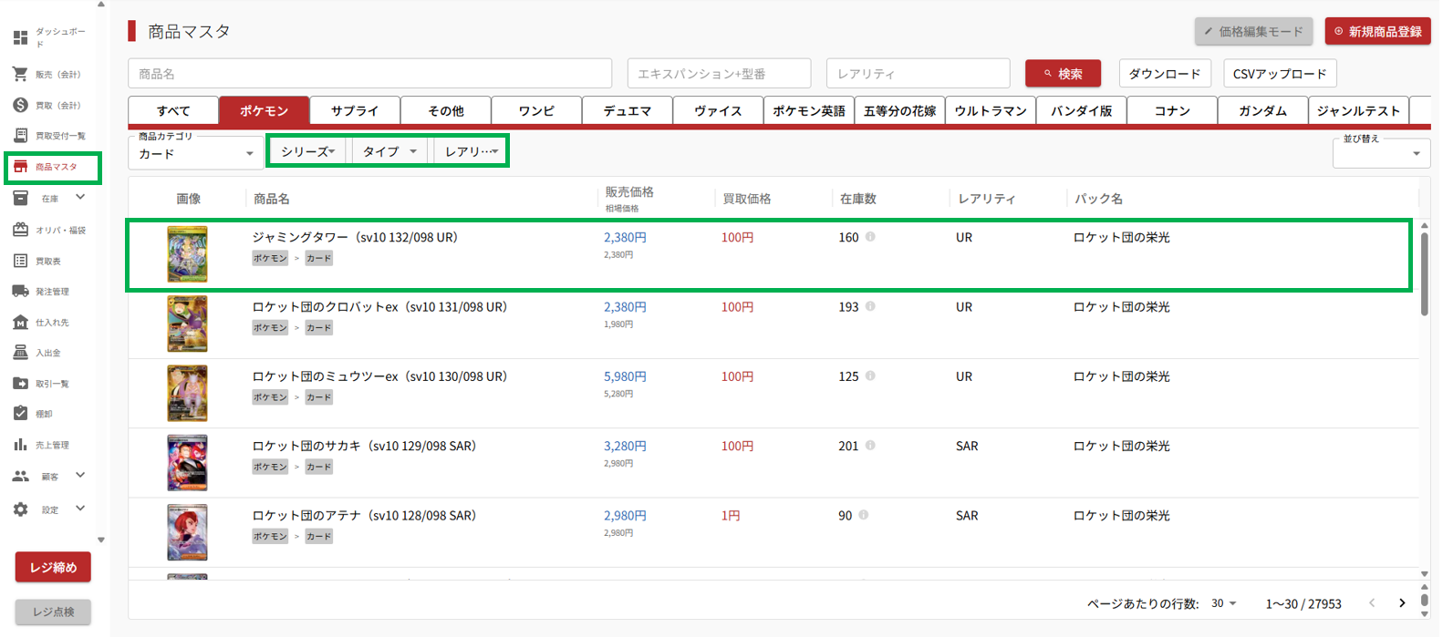Image resolution: width=1443 pixels, height=638 pixels.
Task: Focus the レアリティ search input field
Action: (x=919, y=73)
